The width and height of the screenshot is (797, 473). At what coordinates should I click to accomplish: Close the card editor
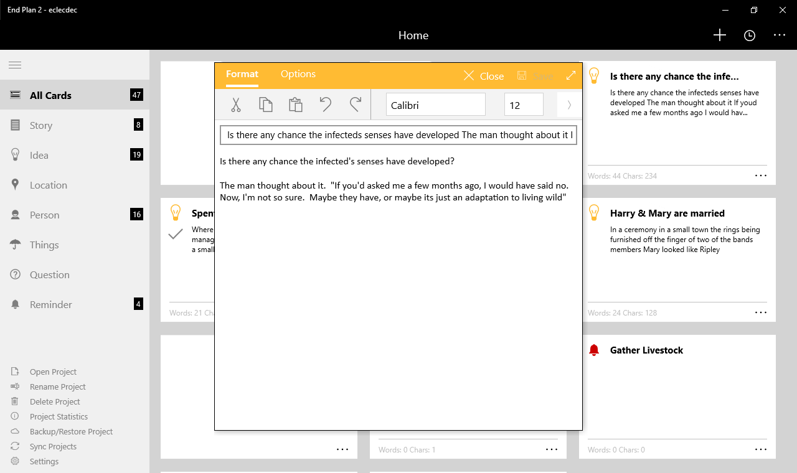pyautogui.click(x=484, y=76)
